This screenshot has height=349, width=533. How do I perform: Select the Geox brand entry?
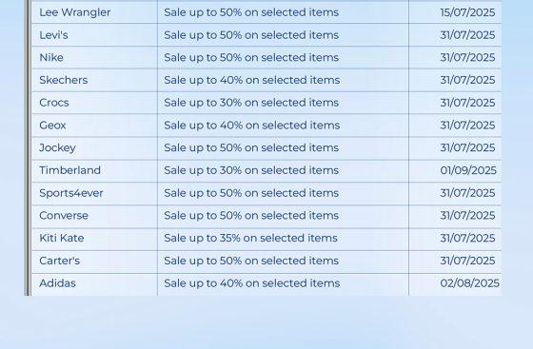tap(52, 126)
